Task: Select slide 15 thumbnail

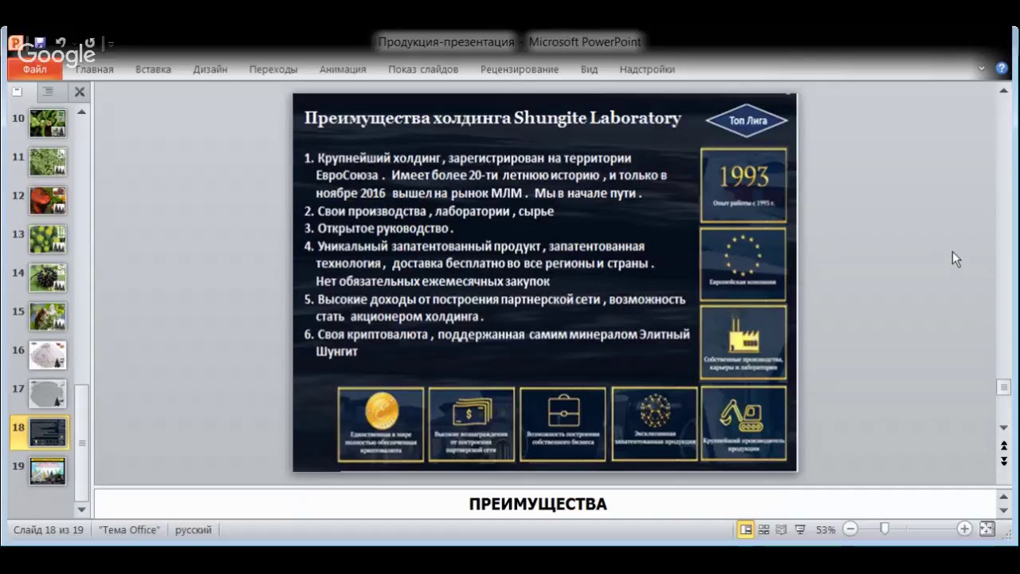Action: coord(48,316)
